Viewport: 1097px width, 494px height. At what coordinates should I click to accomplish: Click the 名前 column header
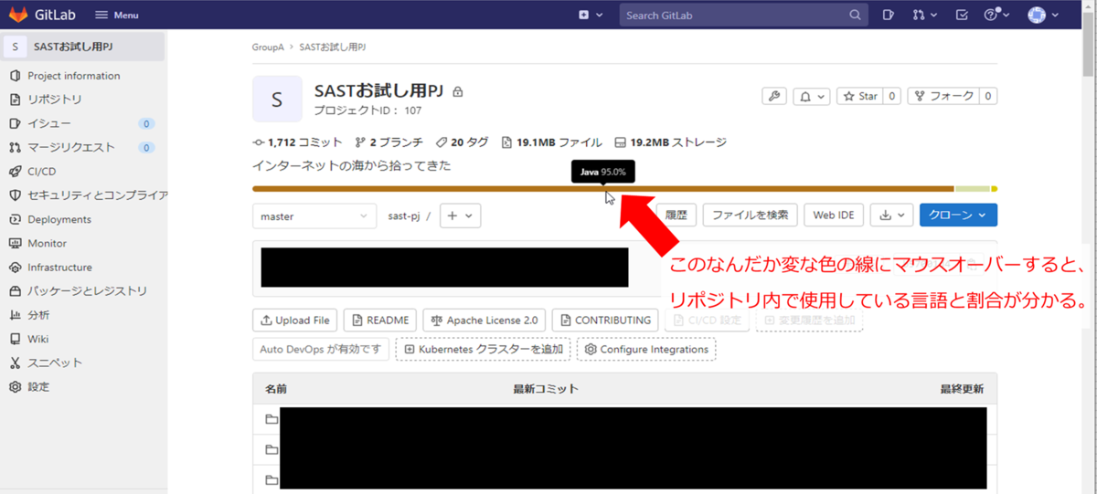click(276, 389)
